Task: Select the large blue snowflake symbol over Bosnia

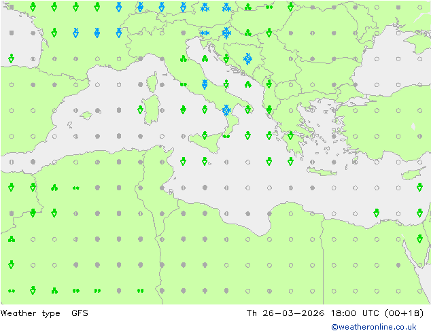Action: click(248, 59)
